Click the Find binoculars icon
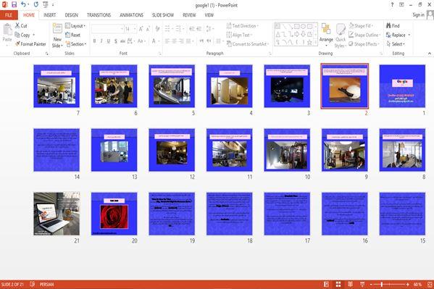The width and height of the screenshot is (434, 289). (388, 26)
